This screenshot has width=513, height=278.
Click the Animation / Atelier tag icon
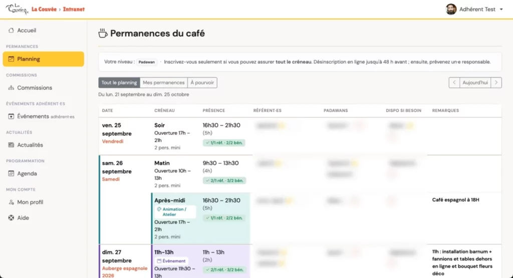pos(159,209)
